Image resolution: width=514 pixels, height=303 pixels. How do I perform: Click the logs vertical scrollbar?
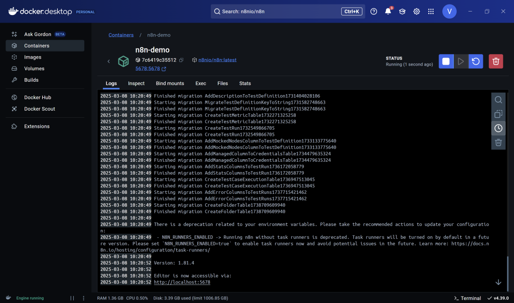[507, 273]
